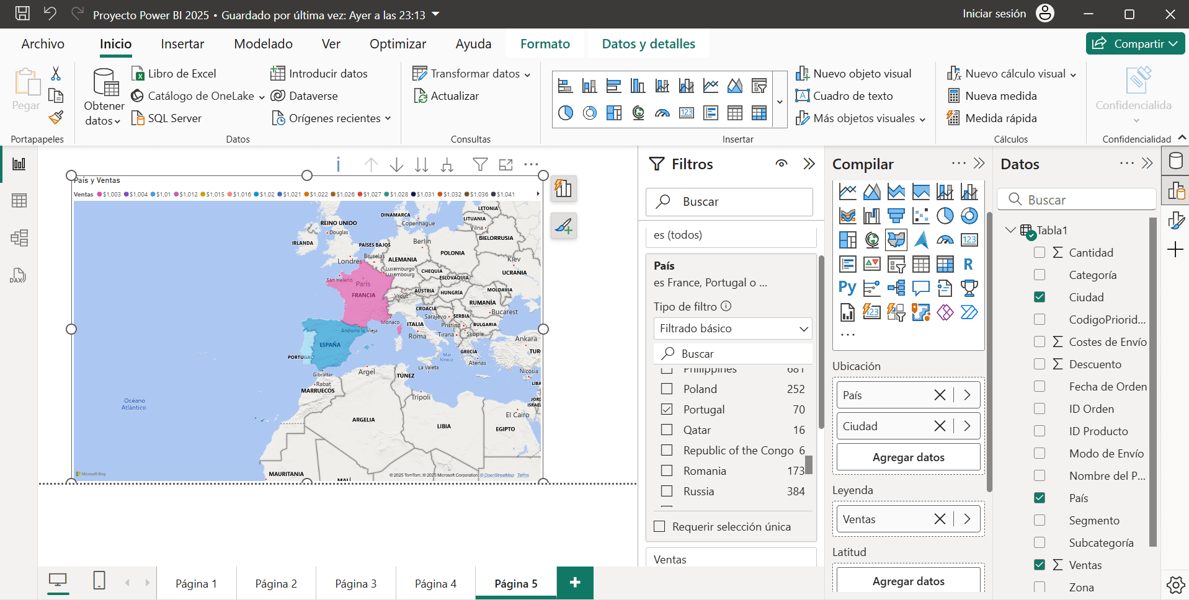Click settings gear at bottom right

click(1175, 585)
